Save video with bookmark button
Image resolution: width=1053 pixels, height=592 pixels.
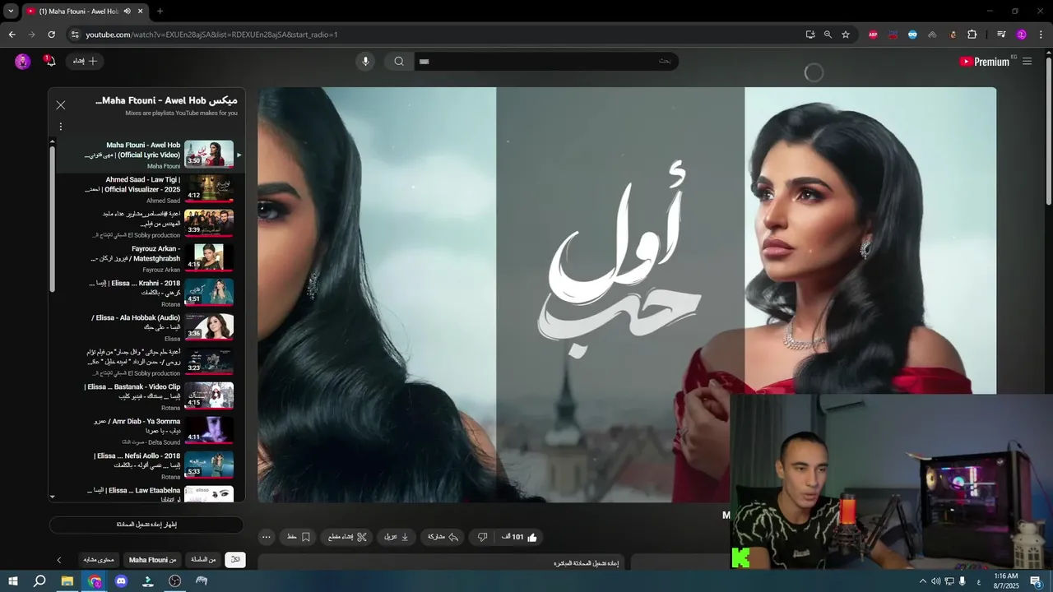pos(298,537)
